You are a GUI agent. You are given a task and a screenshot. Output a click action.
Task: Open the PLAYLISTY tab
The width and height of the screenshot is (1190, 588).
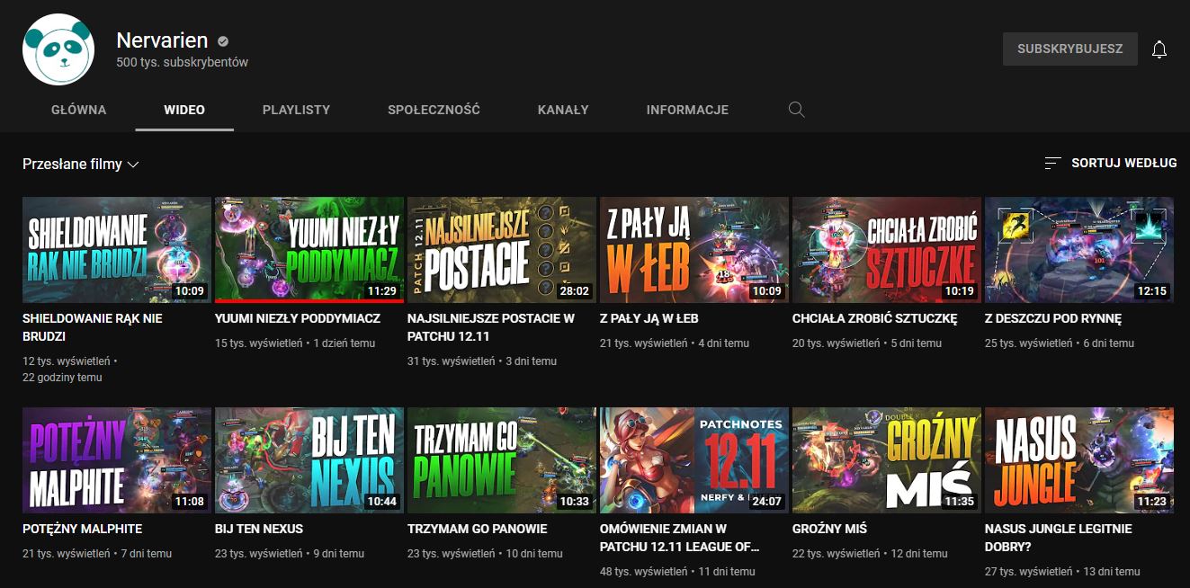click(x=297, y=110)
